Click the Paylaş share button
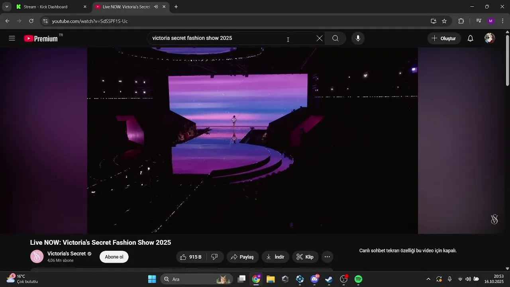The height and width of the screenshot is (287, 510). [243, 257]
